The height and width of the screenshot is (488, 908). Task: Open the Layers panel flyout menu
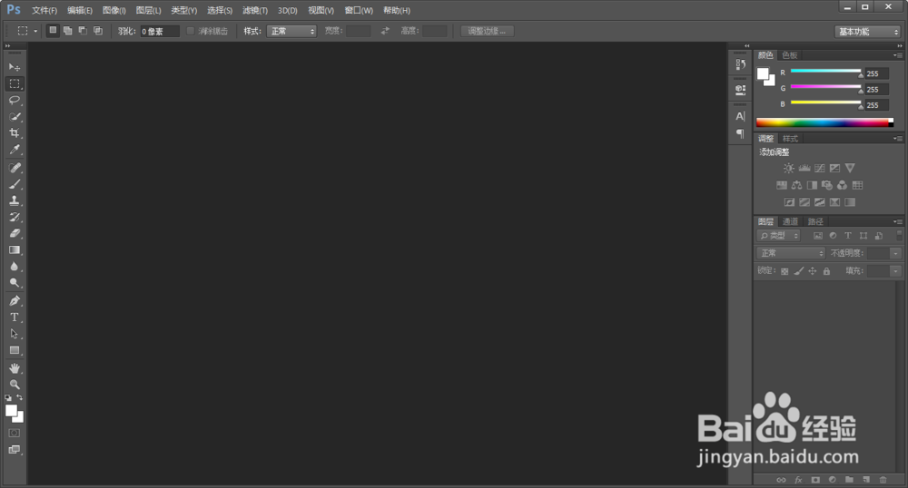pos(898,222)
